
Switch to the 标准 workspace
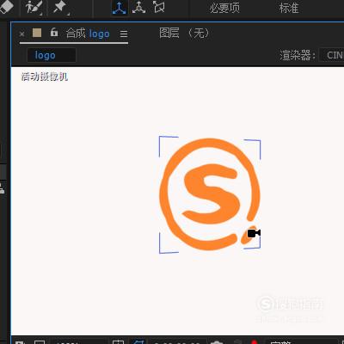tap(289, 8)
